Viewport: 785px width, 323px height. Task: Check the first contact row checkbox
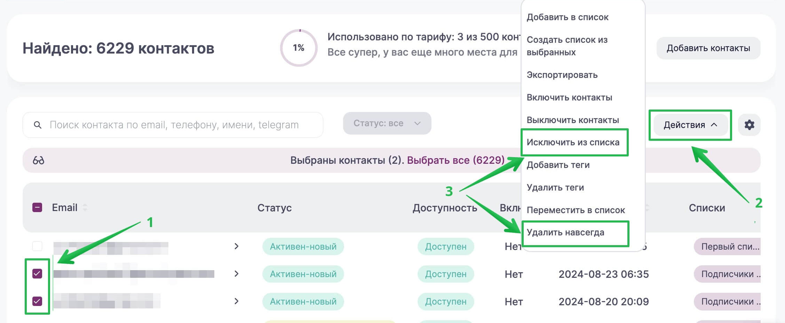[37, 246]
